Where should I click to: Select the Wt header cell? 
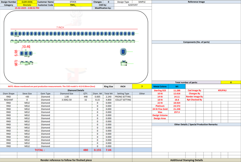177,87
